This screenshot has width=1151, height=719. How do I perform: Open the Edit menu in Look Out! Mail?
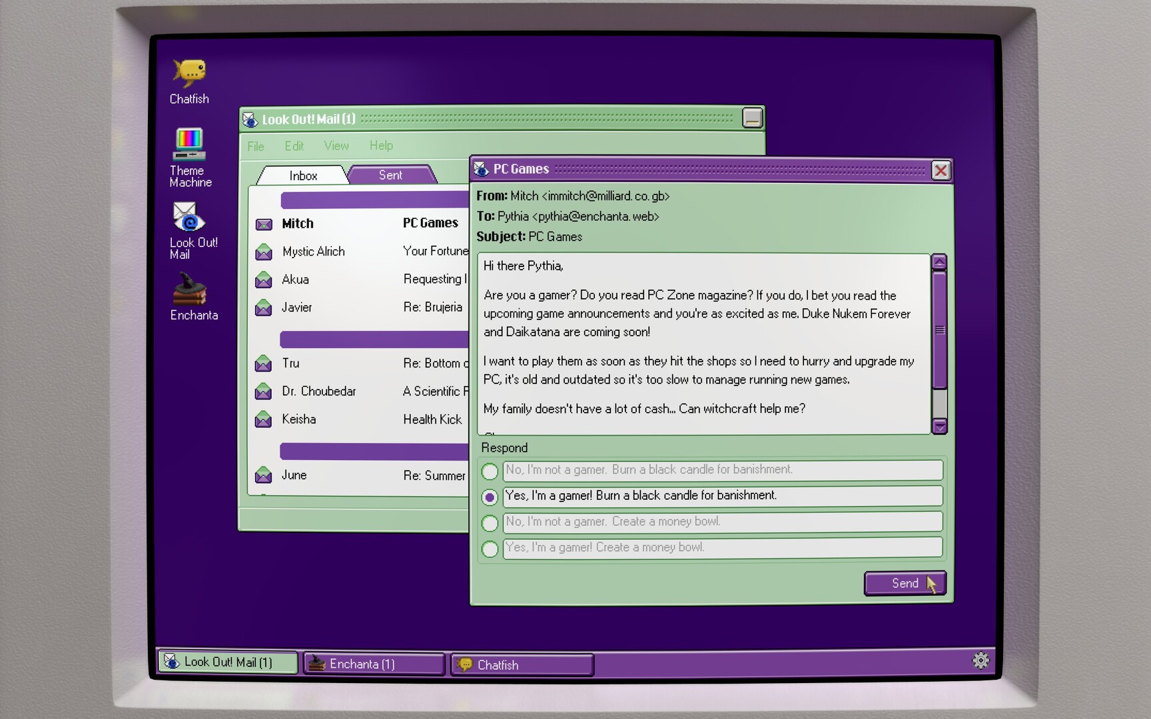pos(294,146)
